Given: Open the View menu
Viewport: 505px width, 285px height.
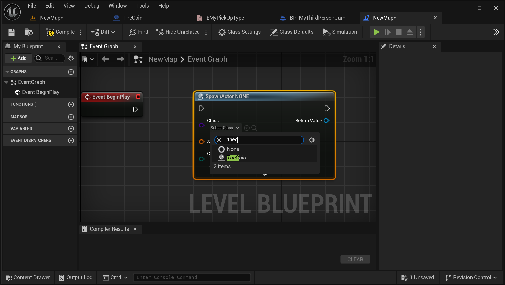Looking at the screenshot, I should [69, 6].
